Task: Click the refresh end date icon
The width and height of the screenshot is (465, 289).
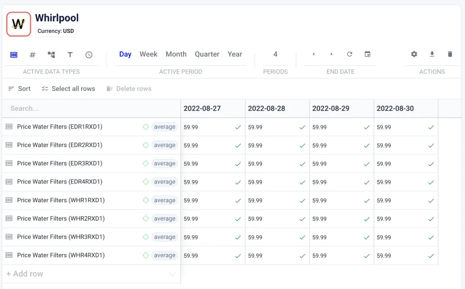Action: 349,54
